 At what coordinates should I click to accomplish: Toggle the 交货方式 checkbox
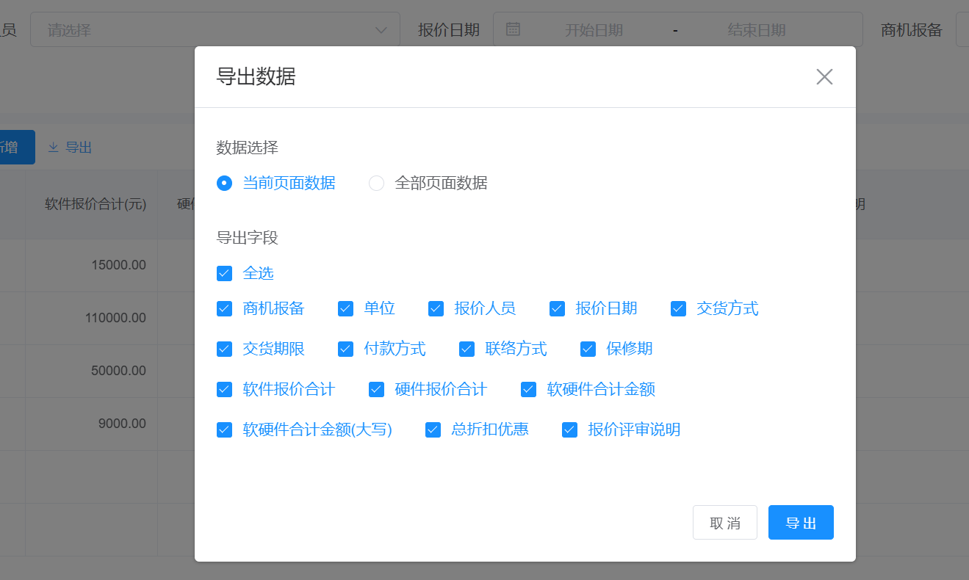[679, 309]
